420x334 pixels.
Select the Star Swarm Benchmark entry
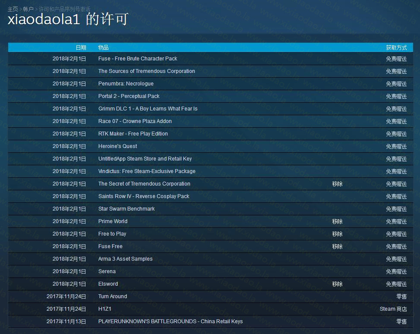tap(126, 209)
